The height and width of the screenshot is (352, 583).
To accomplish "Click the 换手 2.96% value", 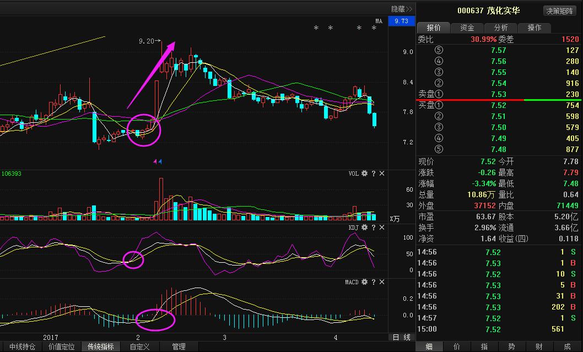I will pyautogui.click(x=485, y=228).
